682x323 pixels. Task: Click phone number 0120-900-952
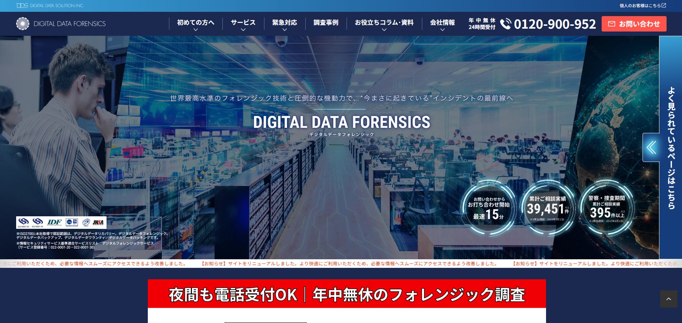(x=555, y=24)
